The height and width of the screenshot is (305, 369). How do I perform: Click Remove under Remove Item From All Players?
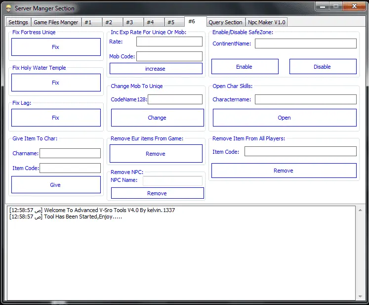point(284,171)
